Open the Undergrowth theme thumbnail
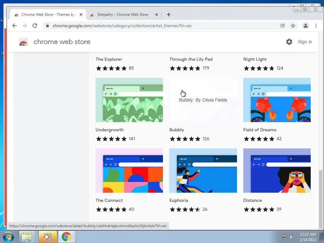 129,100
